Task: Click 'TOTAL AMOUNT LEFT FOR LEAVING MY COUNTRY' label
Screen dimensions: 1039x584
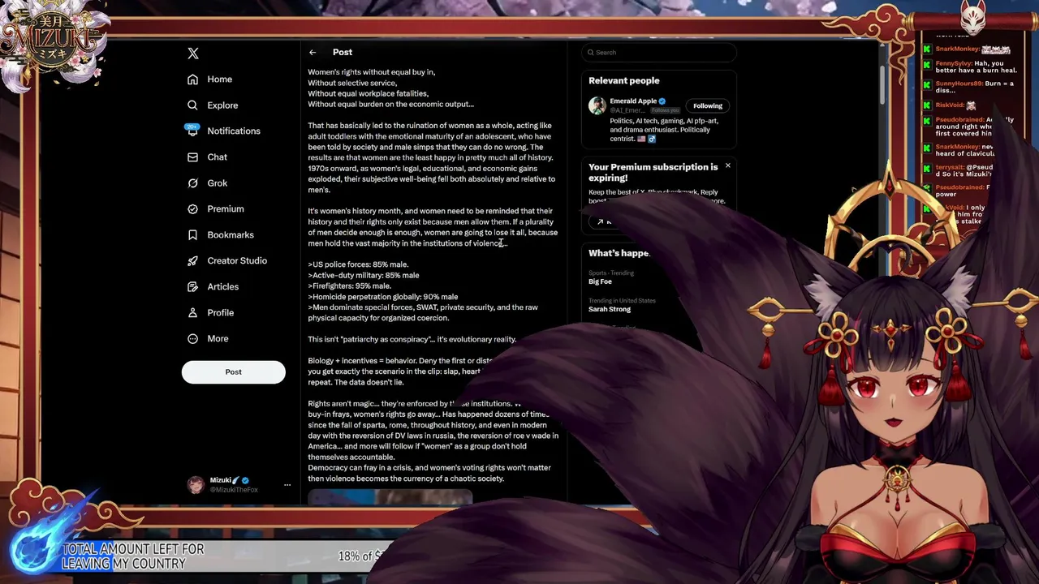Action: (132, 556)
